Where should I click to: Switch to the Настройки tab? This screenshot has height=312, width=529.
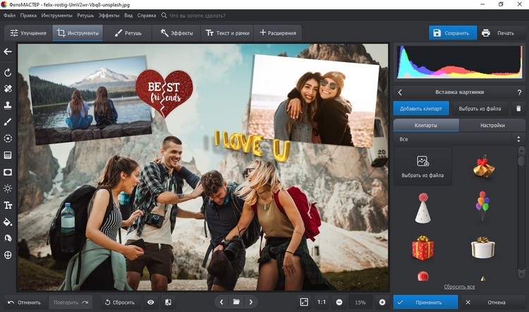click(x=492, y=125)
